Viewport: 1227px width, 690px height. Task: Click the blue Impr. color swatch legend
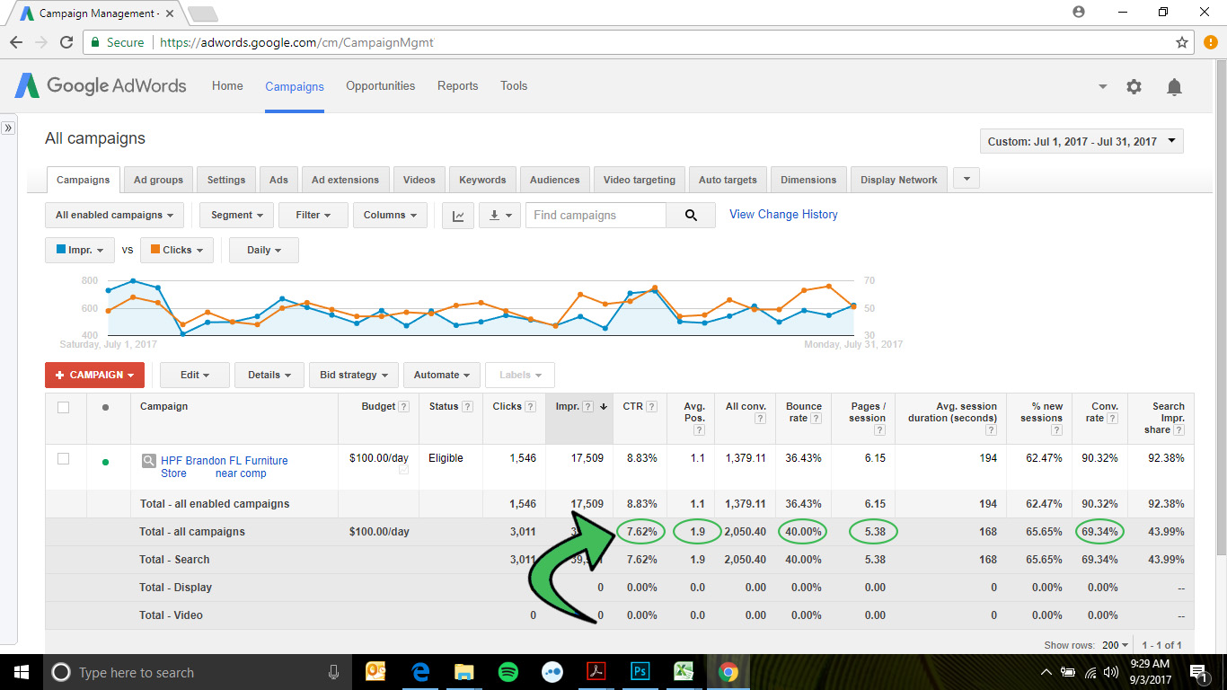tap(60, 250)
